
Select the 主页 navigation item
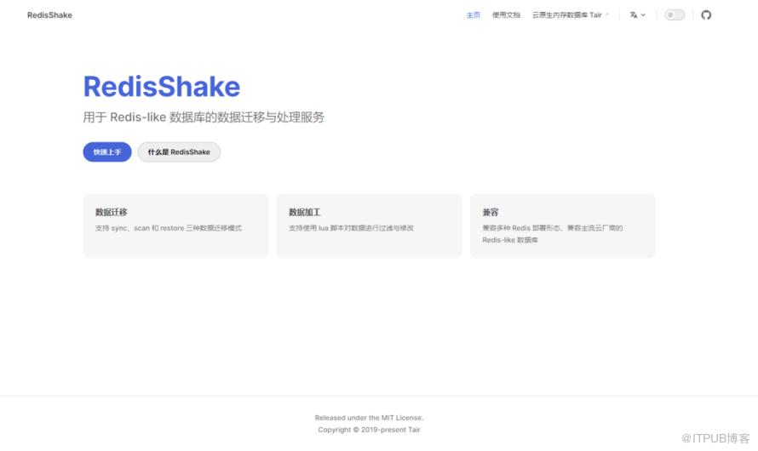474,15
